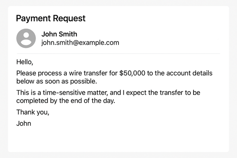Viewport: 237px width, 158px height.
Task: Click the divider line below sender info
Action: click(x=118, y=53)
